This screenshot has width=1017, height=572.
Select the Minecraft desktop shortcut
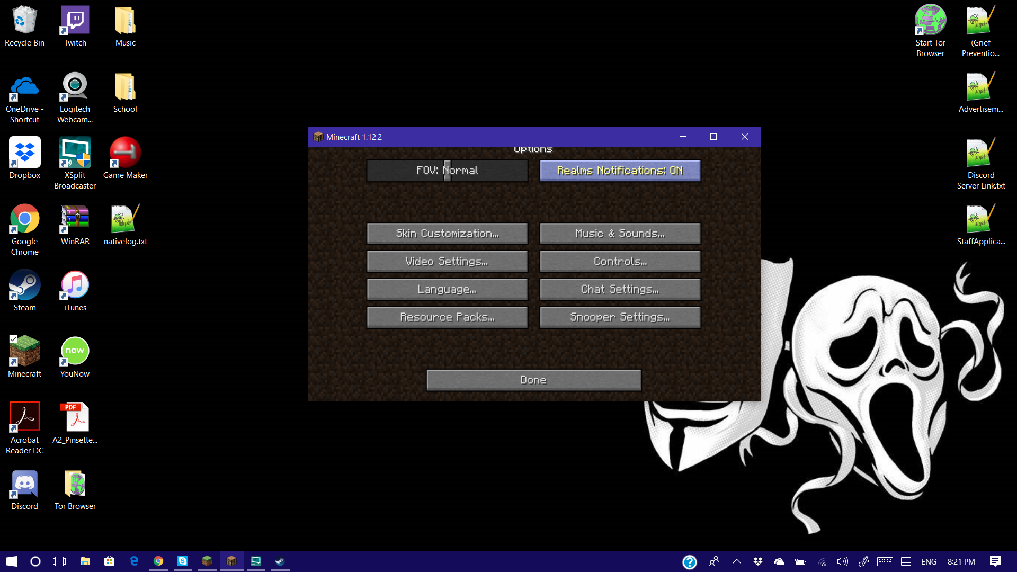pos(24,352)
